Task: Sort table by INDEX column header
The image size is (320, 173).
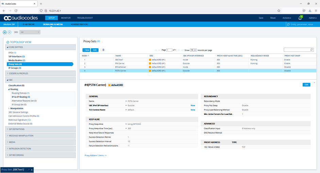Action: pos(85,56)
